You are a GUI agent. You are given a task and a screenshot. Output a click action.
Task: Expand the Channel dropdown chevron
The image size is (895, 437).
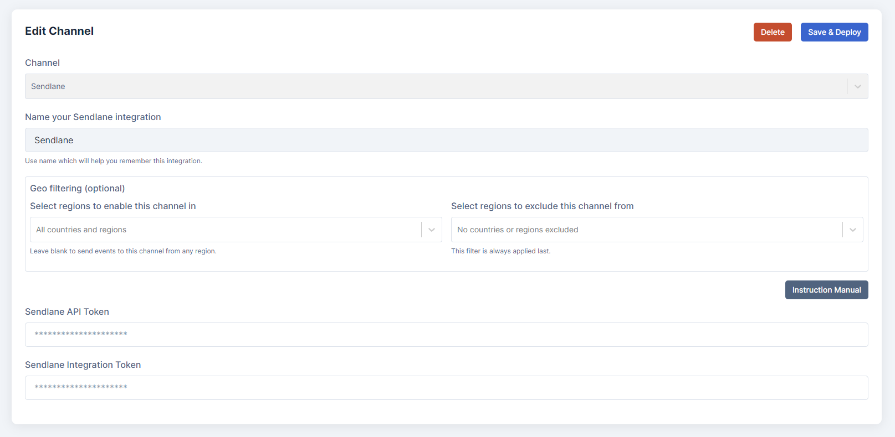click(857, 86)
